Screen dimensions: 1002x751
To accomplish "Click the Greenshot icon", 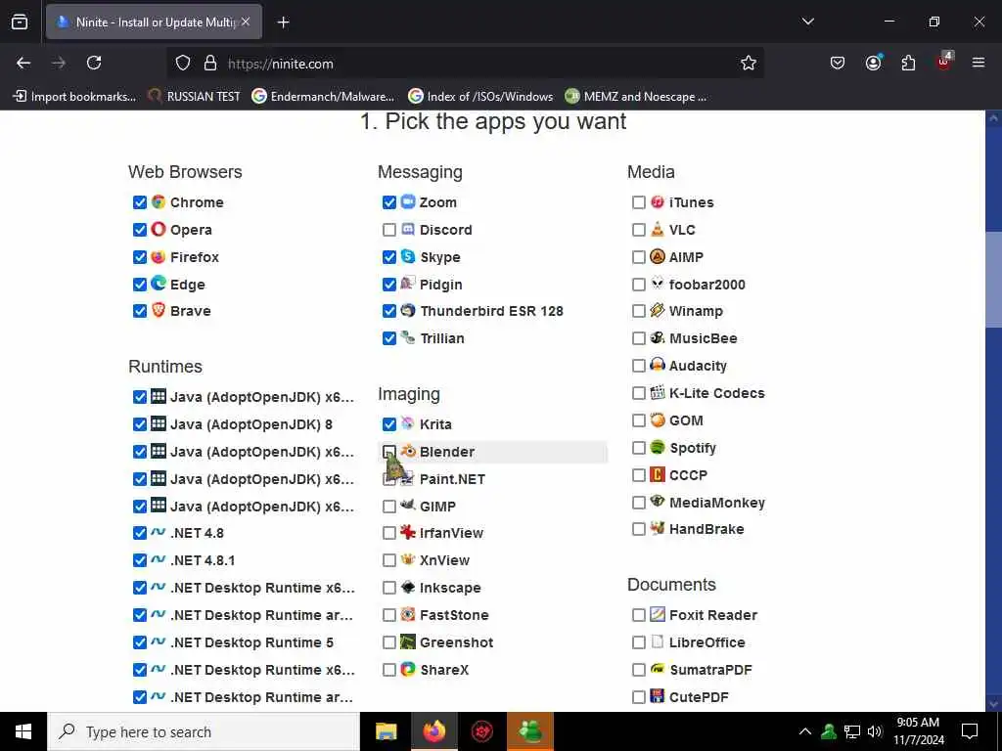I will coord(408,641).
